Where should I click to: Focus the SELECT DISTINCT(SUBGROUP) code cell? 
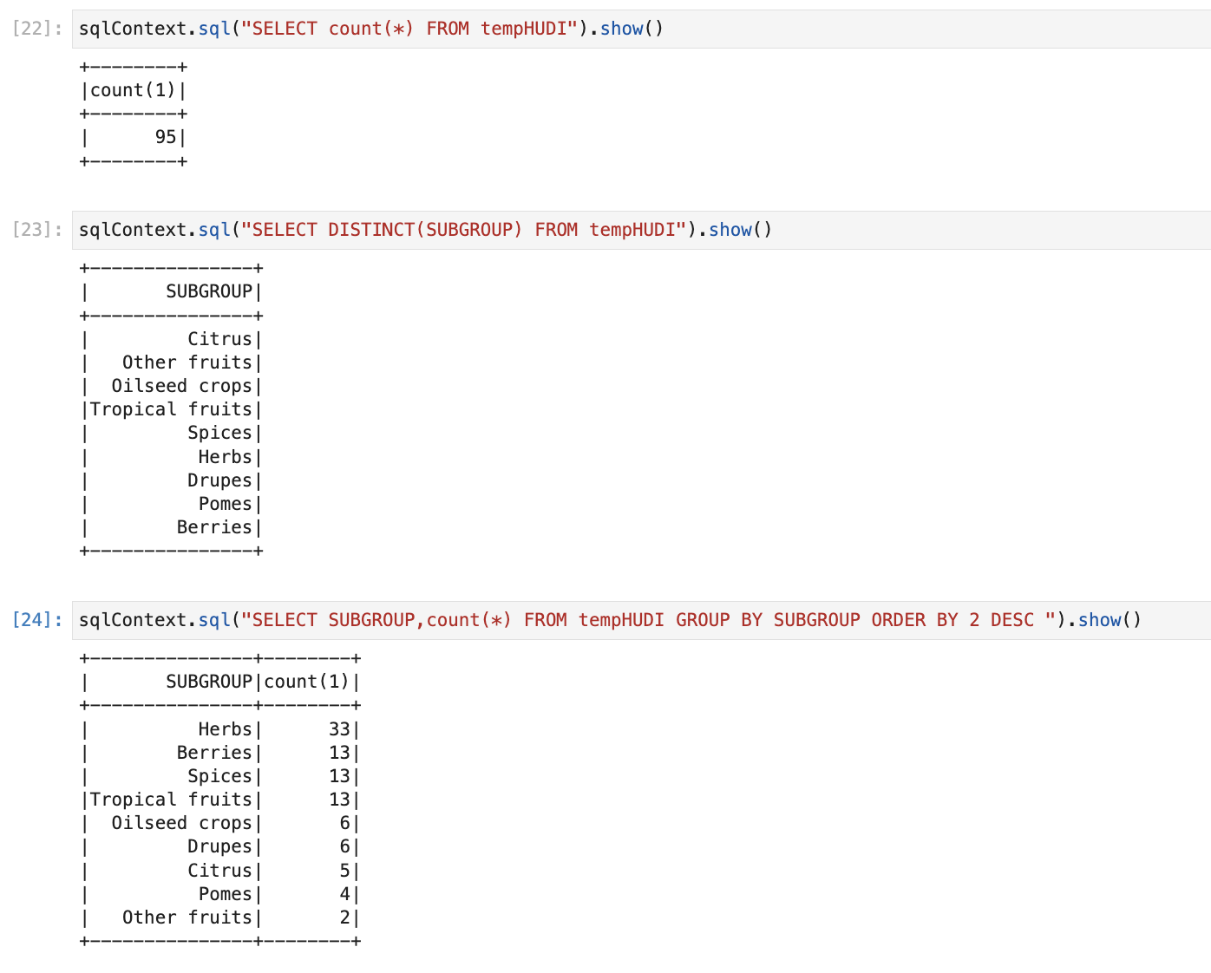[954, 230]
